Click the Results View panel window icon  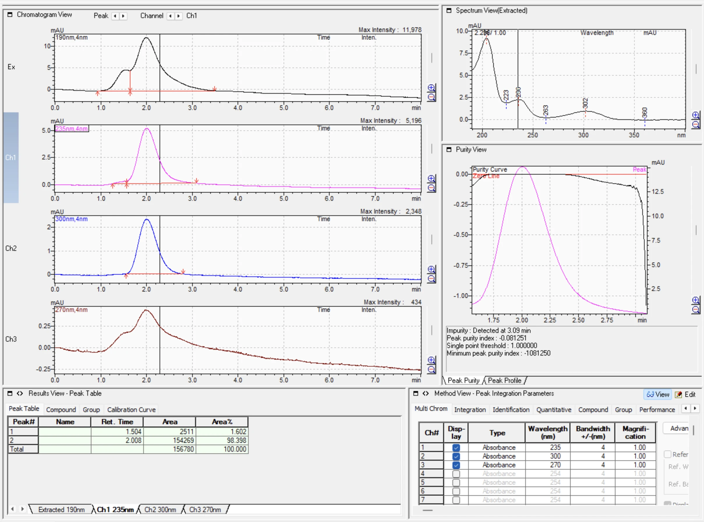pyautogui.click(x=10, y=393)
